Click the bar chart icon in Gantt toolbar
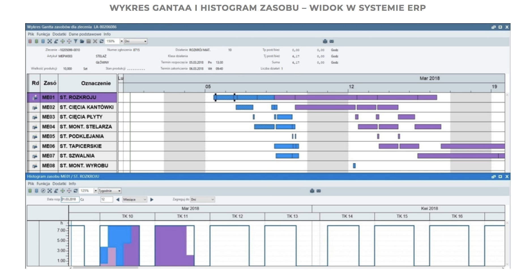 (x=56, y=41)
